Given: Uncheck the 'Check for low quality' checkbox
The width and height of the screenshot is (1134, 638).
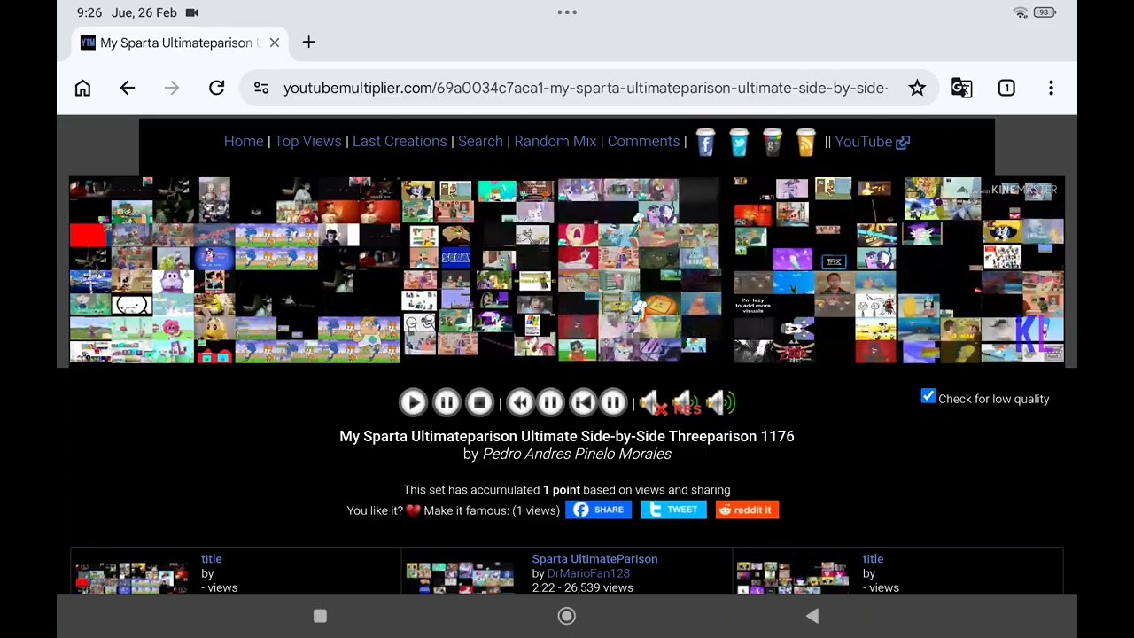Looking at the screenshot, I should click(928, 397).
